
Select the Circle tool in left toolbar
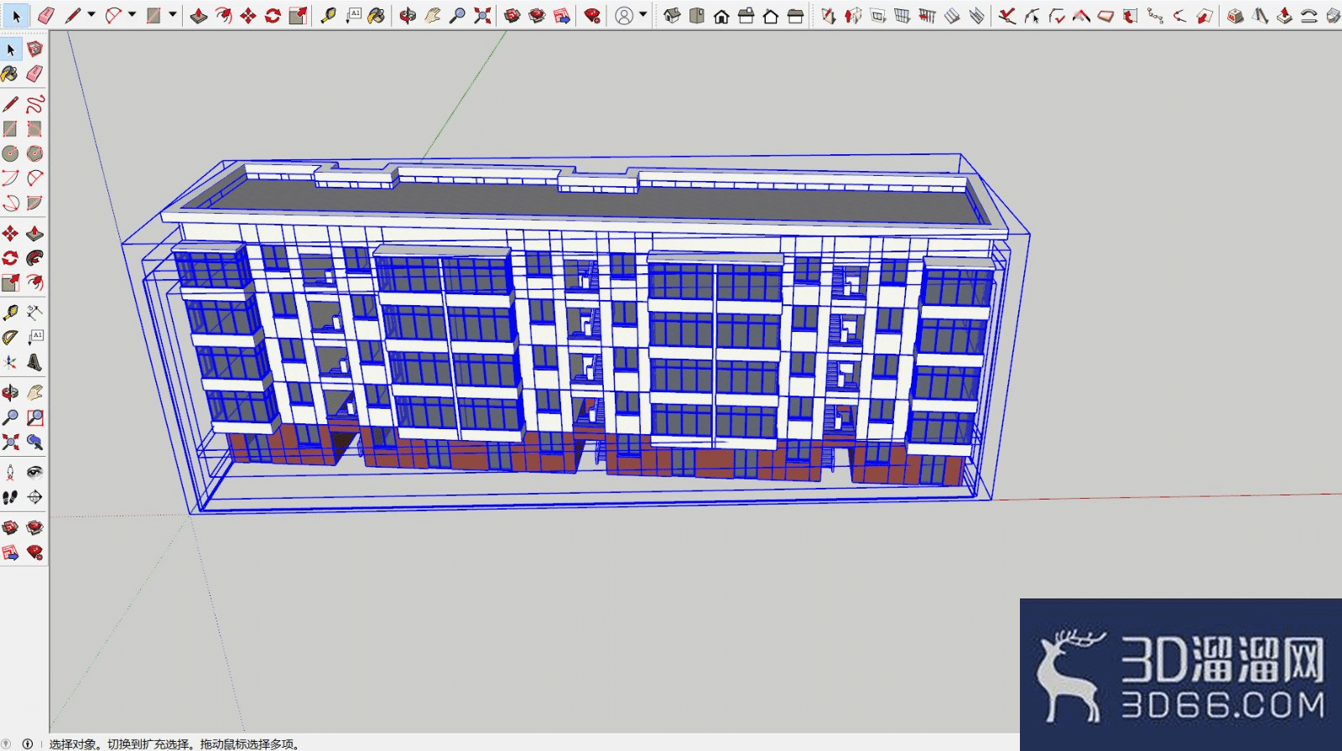click(x=10, y=153)
